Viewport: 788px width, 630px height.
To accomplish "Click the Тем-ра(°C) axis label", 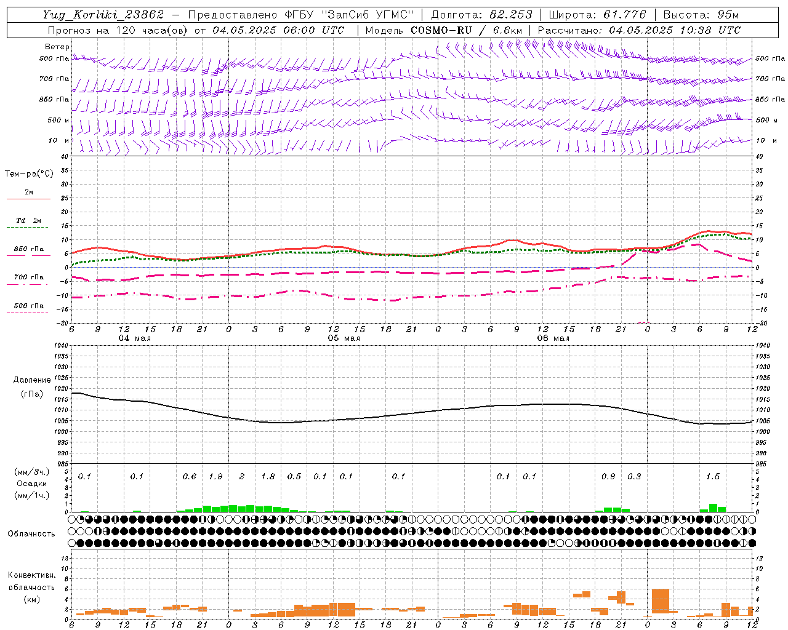I will [x=29, y=174].
